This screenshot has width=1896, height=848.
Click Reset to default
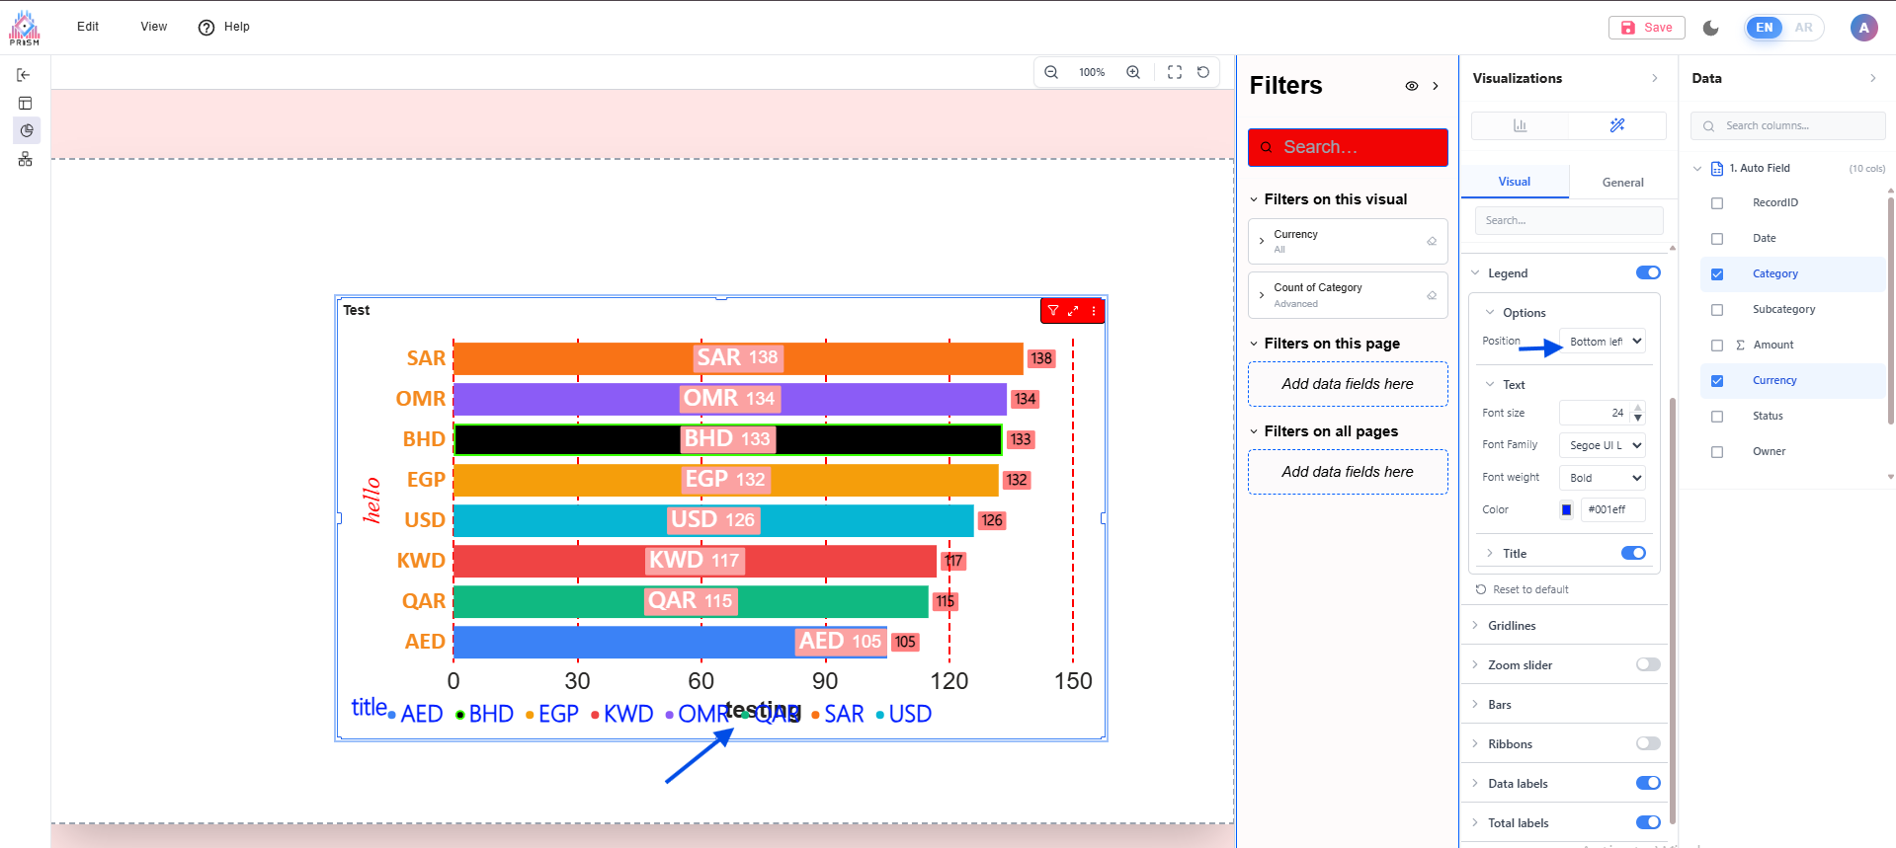[1529, 589]
